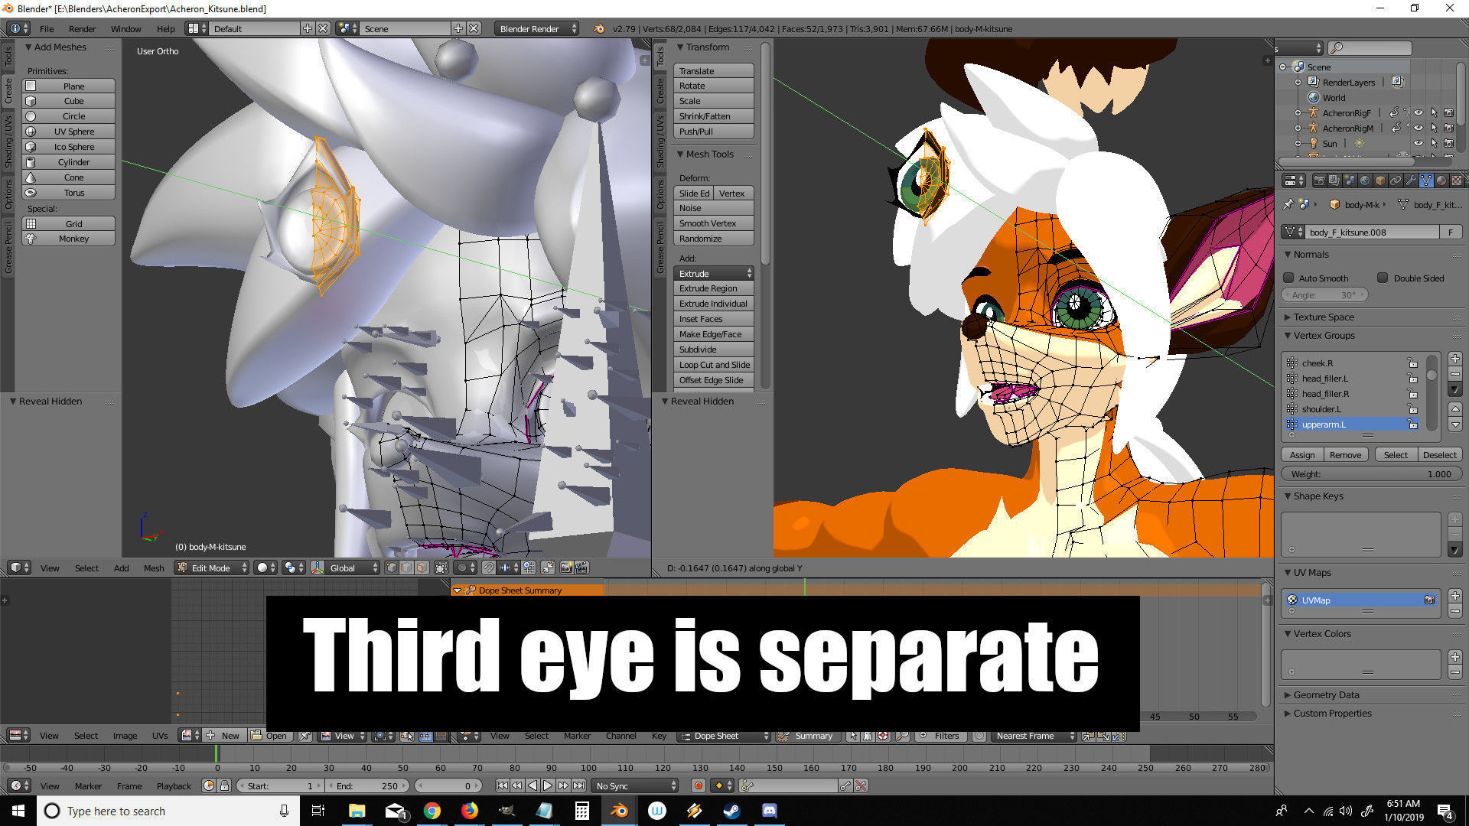Open the mesh Data properties triangle tab
This screenshot has height=826, width=1469.
coord(1426,180)
